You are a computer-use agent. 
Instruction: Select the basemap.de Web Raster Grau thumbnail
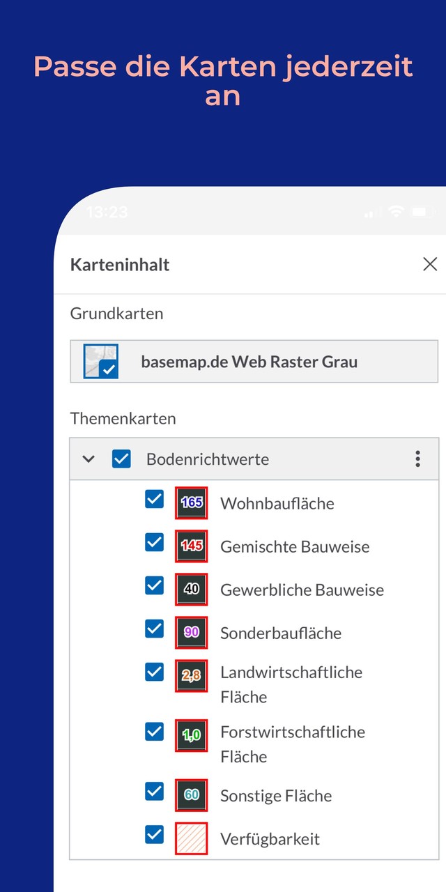coord(101,362)
